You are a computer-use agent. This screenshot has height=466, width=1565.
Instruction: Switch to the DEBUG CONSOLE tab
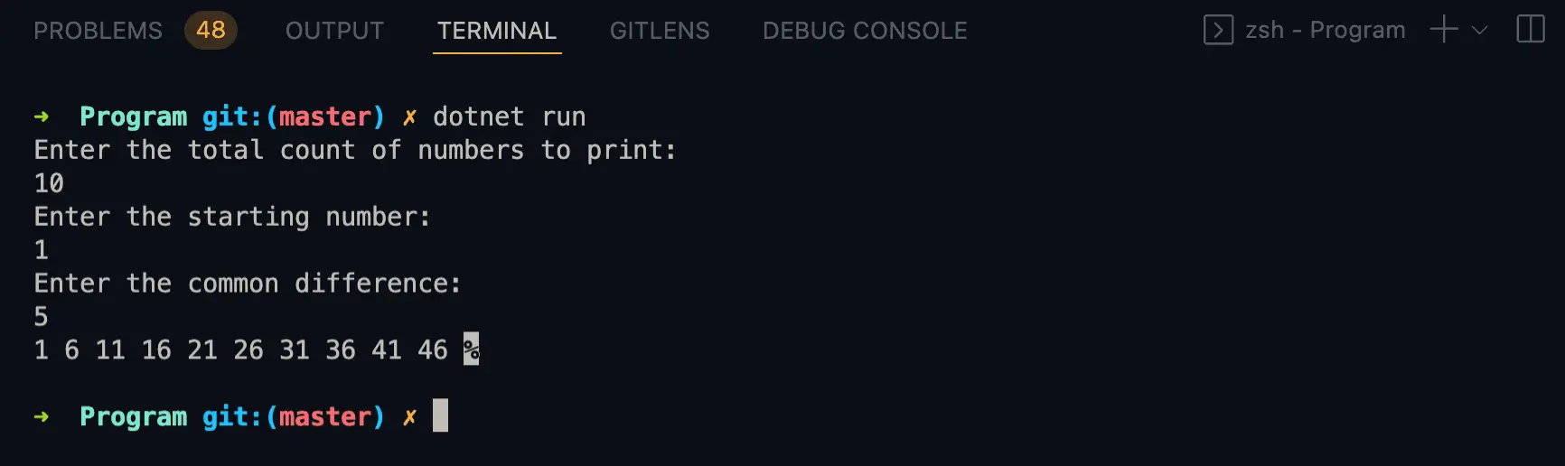[x=865, y=31]
